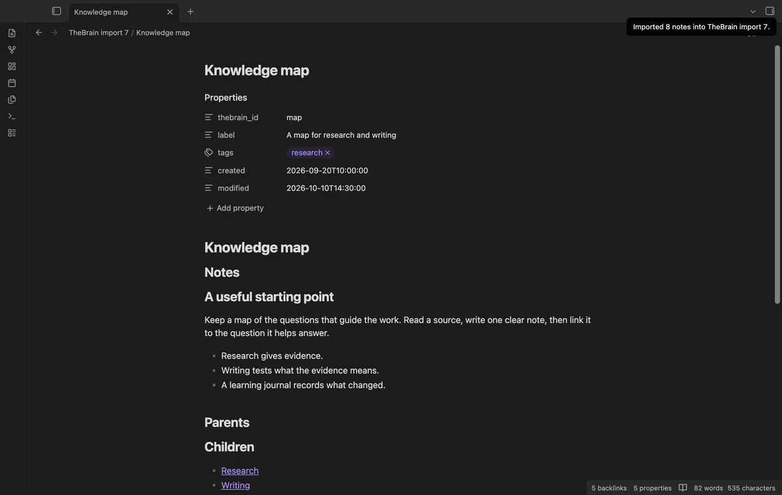782x495 pixels.
Task: Open the command palette ribbon icon
Action: click(x=12, y=116)
